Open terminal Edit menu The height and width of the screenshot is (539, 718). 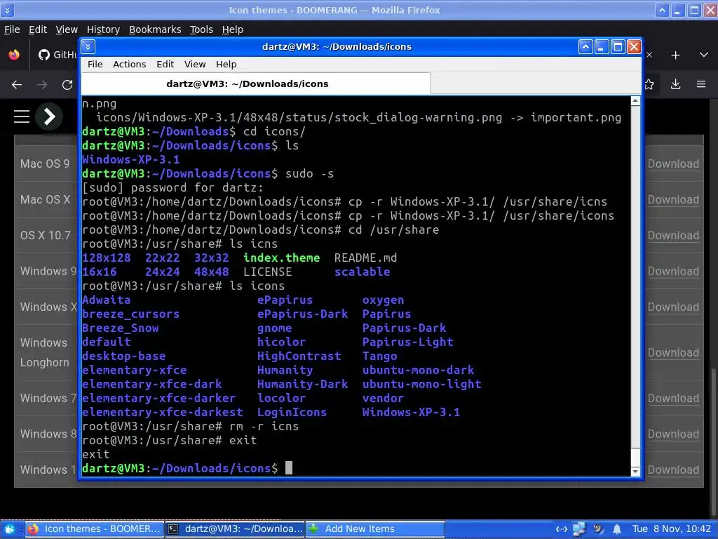click(x=165, y=64)
